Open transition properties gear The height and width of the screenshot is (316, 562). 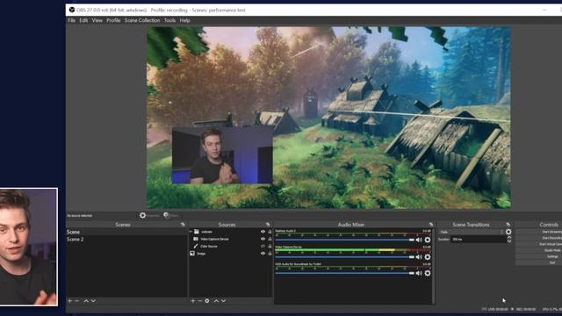coord(508,232)
